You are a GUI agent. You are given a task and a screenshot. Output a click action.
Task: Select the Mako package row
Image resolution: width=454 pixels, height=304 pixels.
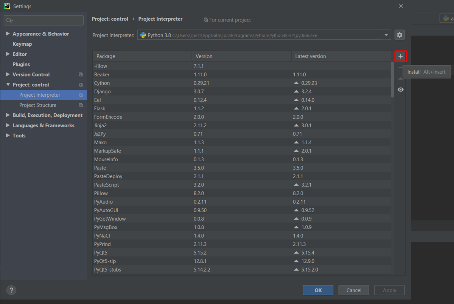click(x=242, y=142)
